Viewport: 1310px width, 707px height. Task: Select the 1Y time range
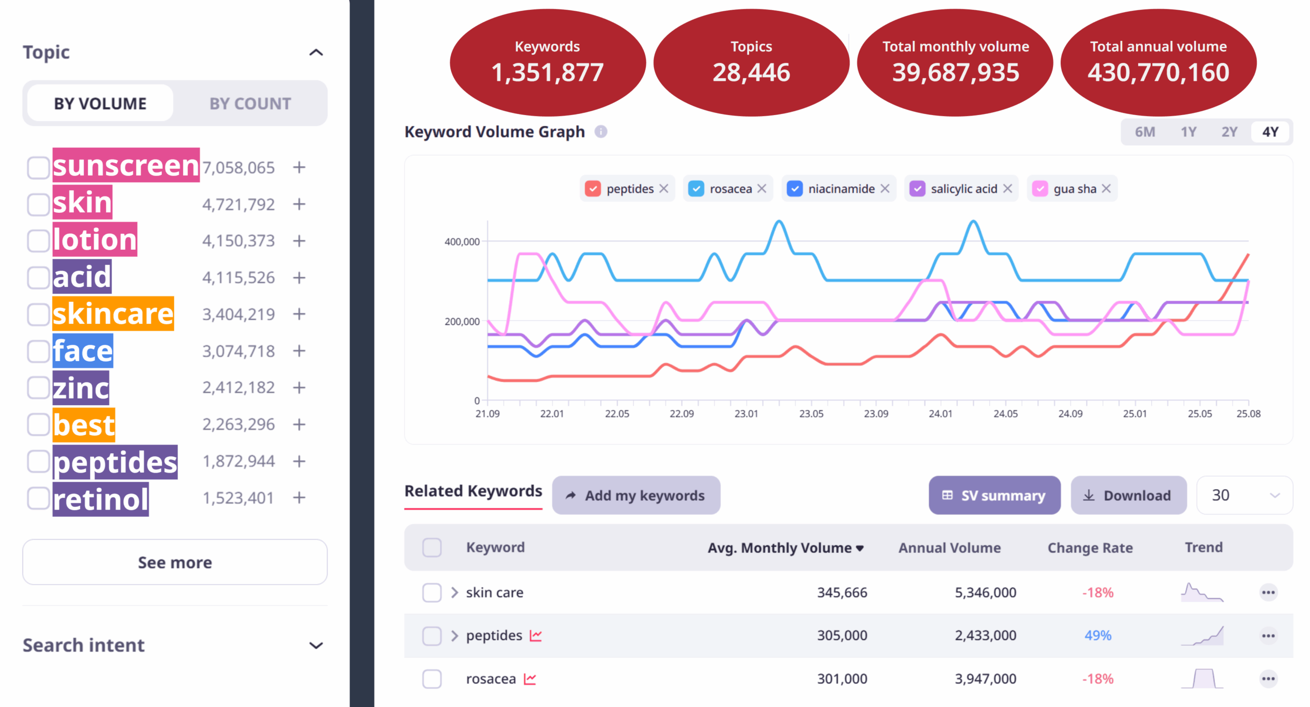[1188, 132]
